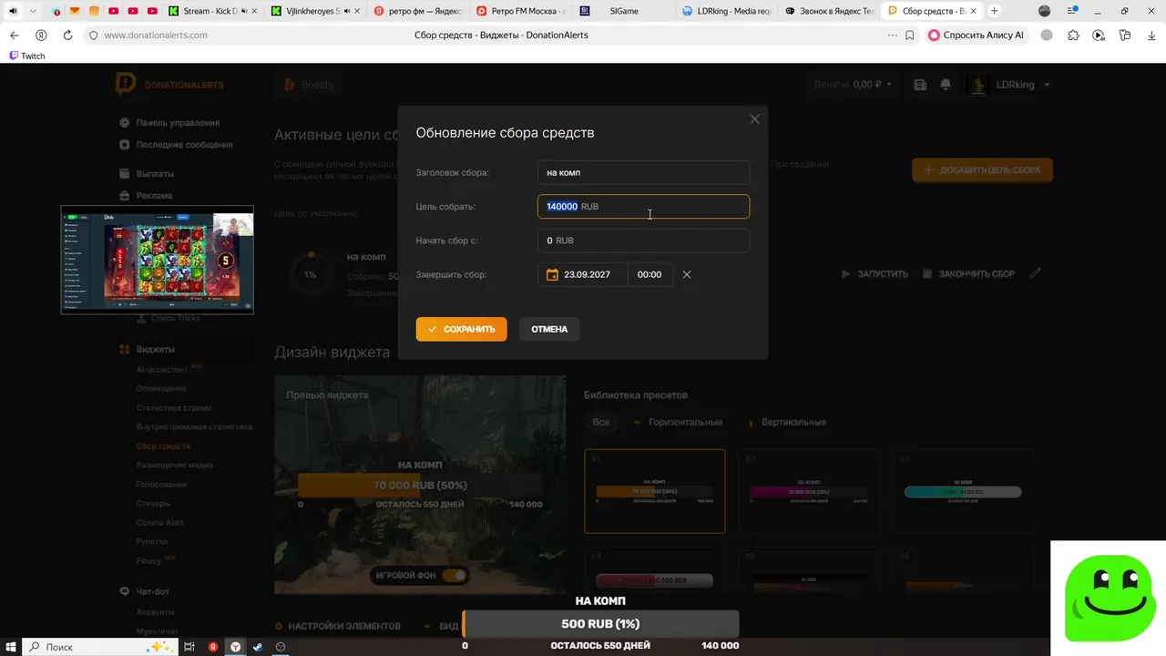Click the 00:00 end time field
Viewport: 1166px width, 656px height.
[649, 274]
